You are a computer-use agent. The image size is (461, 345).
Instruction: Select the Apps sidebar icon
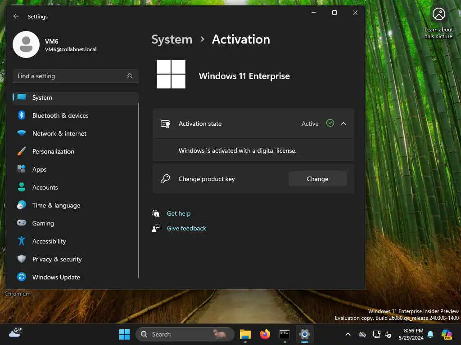[22, 169]
